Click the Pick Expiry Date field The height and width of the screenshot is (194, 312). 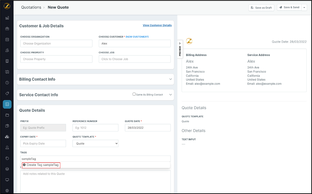pos(43,144)
